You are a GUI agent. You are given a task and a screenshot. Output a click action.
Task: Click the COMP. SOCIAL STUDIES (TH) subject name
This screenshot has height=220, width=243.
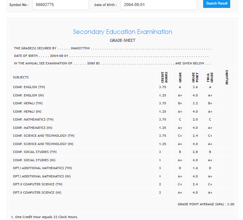(x=35, y=152)
